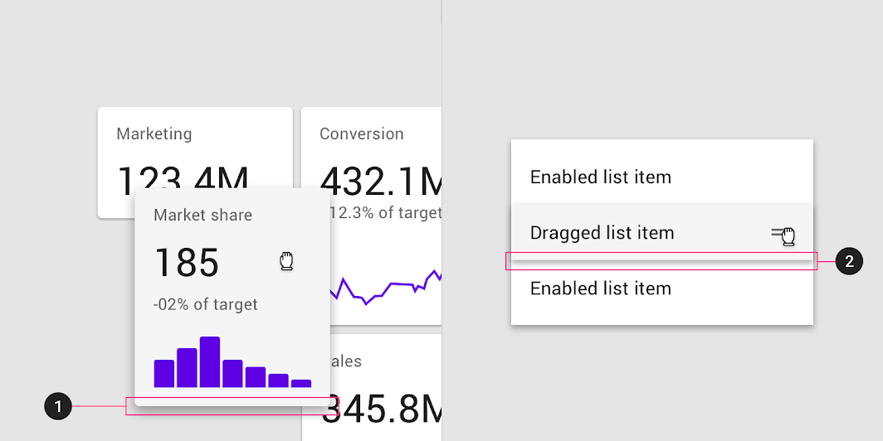This screenshot has width=883, height=441.
Task: Click the 432.1M Conversion value
Action: point(381,181)
